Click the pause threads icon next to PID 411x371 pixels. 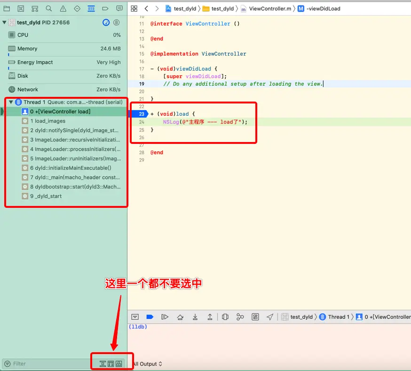[x=116, y=23]
